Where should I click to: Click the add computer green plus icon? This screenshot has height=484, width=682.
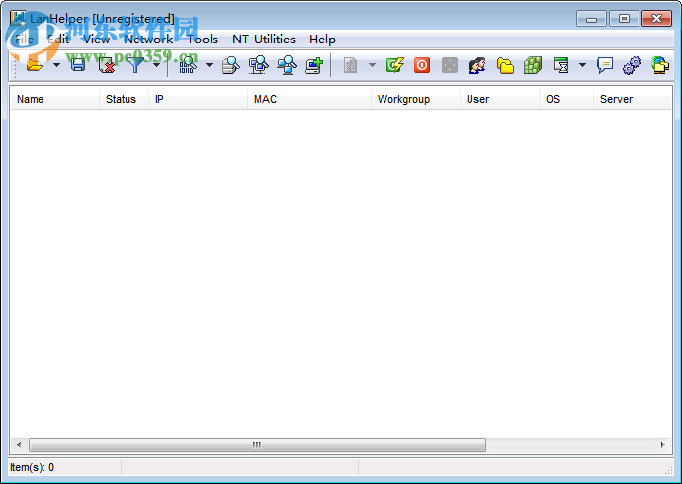click(x=314, y=65)
